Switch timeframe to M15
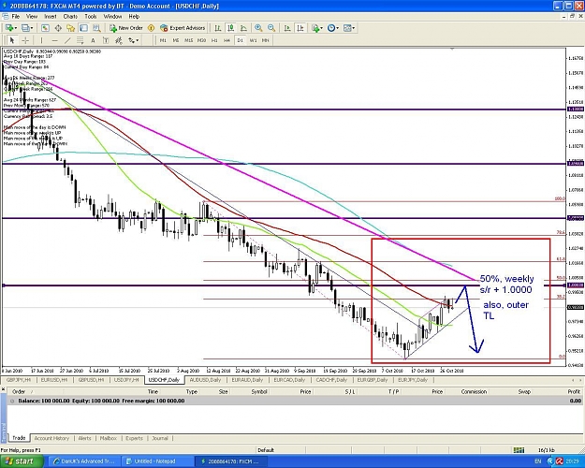Image resolution: width=585 pixels, height=468 pixels. pos(189,40)
